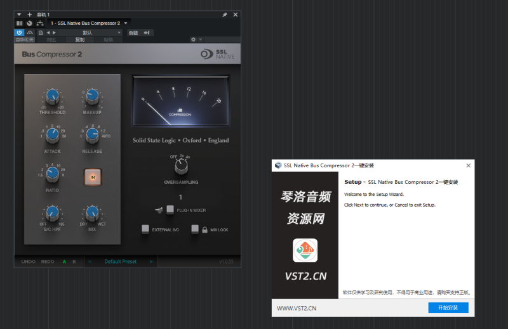This screenshot has height=329, width=508.
Task: Click the SSL Native logo
Action: coord(218,55)
